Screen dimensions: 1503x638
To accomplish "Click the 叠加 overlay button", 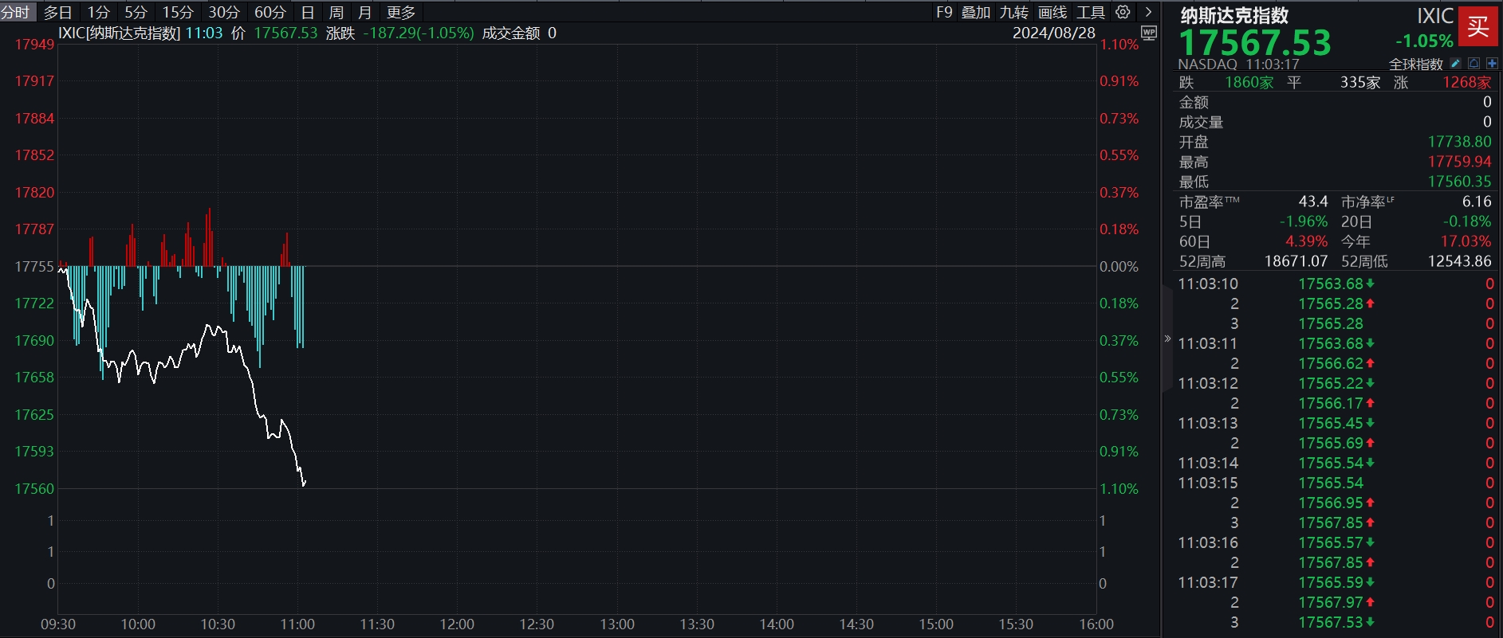I will point(976,12).
